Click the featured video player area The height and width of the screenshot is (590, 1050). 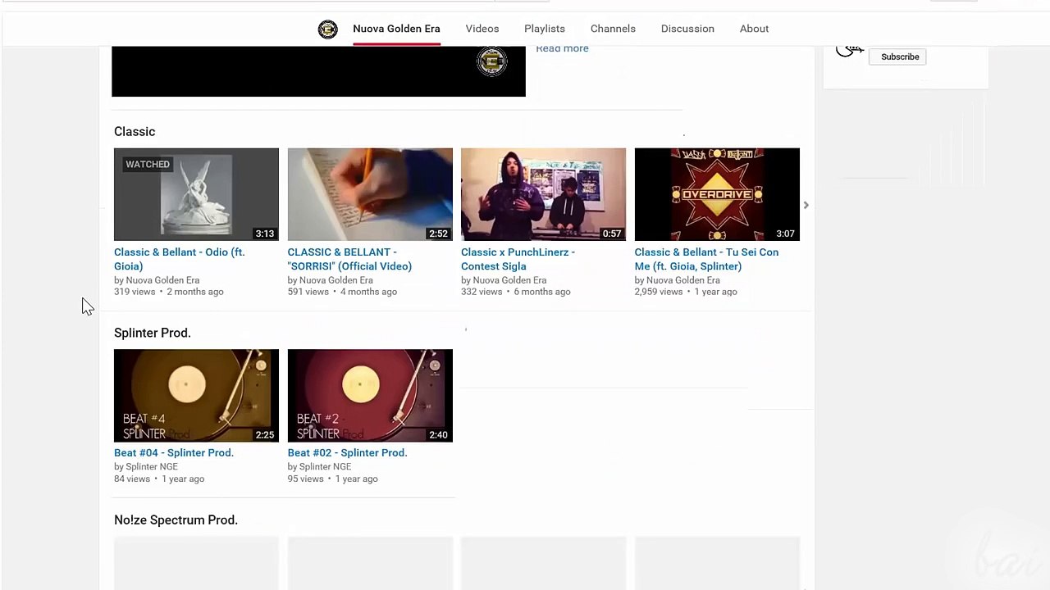click(x=318, y=71)
